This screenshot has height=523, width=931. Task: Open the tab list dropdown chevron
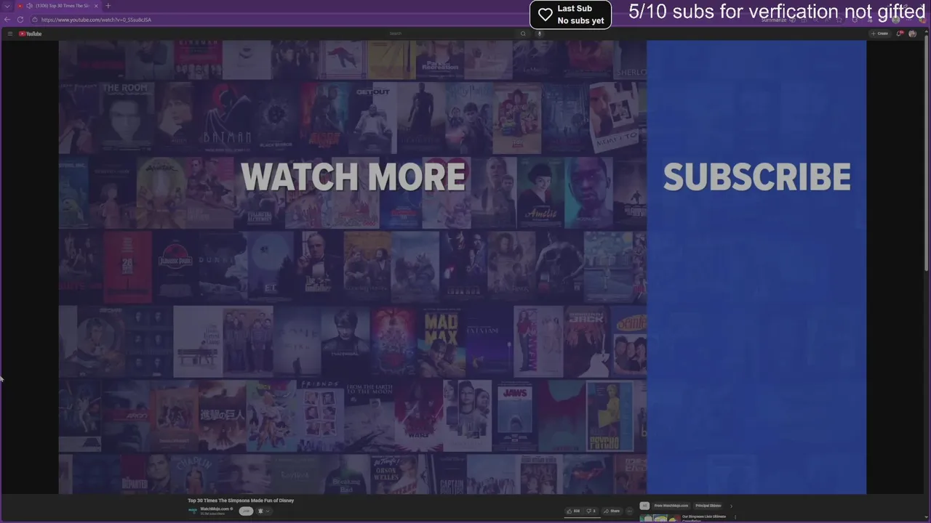pyautogui.click(x=7, y=6)
